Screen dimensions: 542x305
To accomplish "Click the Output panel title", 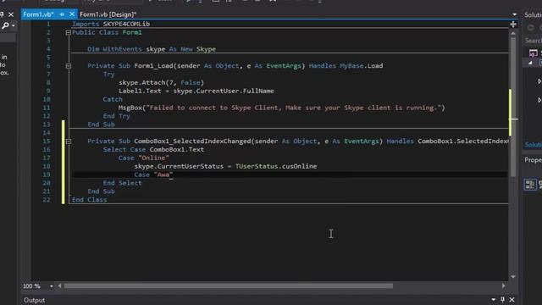I will pyautogui.click(x=34, y=300).
